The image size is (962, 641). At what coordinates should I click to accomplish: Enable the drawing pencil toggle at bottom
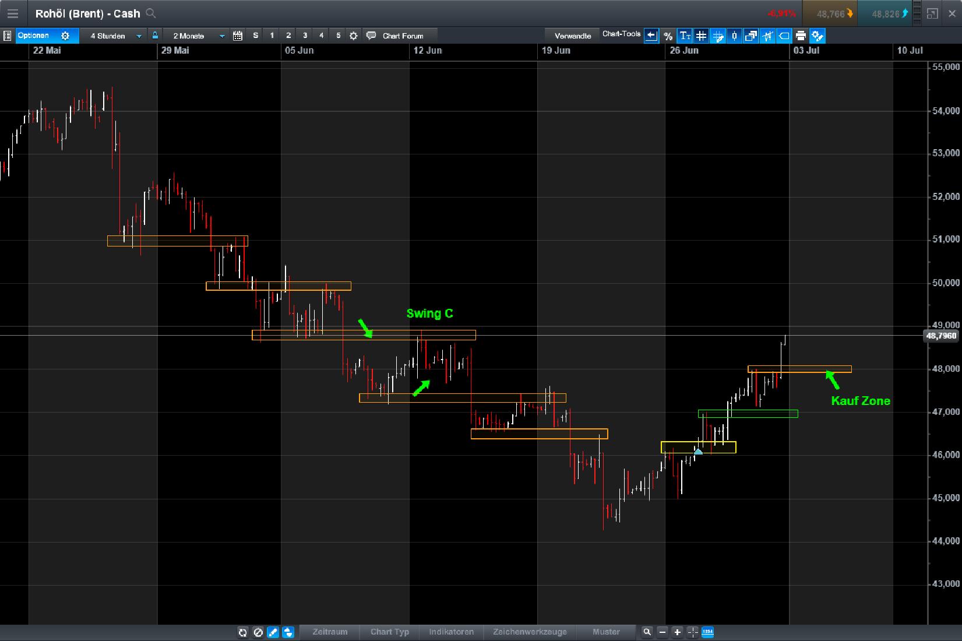pyautogui.click(x=273, y=632)
